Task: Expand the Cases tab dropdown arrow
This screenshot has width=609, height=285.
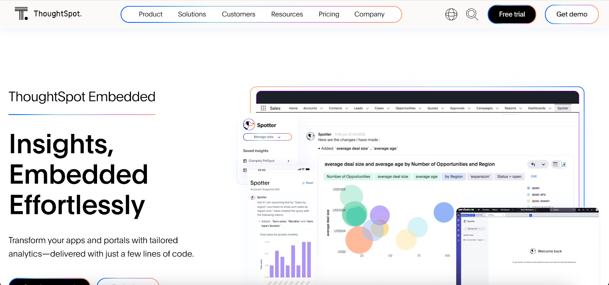Action: [388, 108]
